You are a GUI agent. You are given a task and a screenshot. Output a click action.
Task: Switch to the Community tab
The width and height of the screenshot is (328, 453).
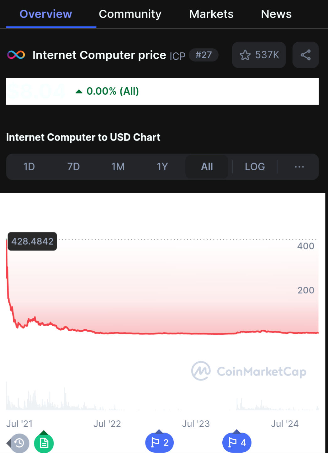pos(130,14)
